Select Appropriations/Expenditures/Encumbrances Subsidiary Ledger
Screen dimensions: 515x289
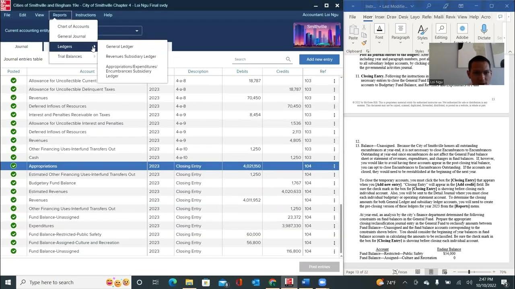click(132, 71)
